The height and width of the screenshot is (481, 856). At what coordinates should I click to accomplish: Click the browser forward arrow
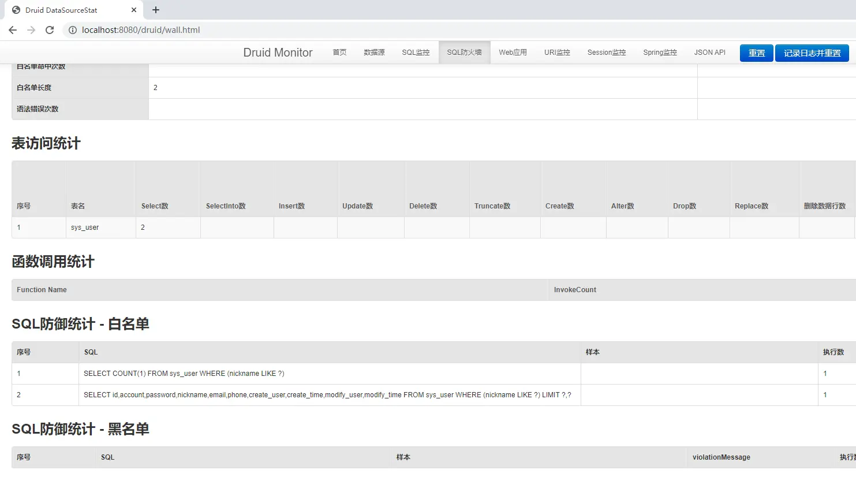tap(31, 30)
